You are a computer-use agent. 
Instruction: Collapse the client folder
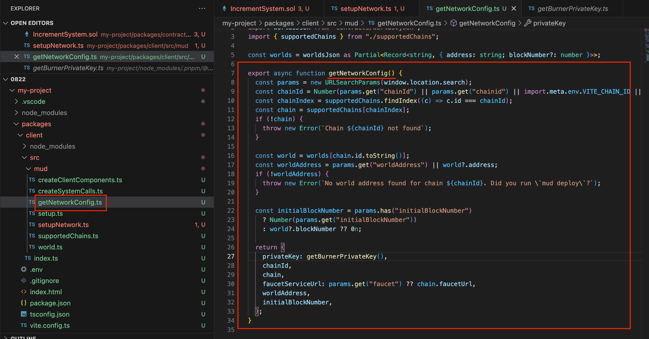pos(21,135)
